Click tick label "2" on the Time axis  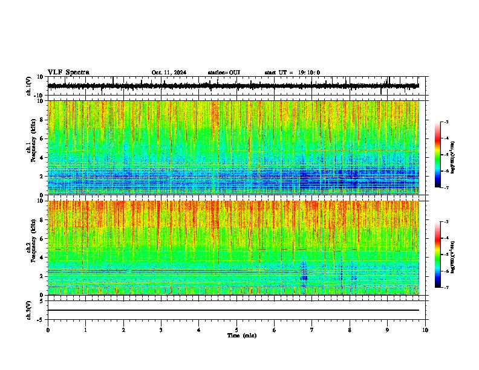tap(123, 330)
